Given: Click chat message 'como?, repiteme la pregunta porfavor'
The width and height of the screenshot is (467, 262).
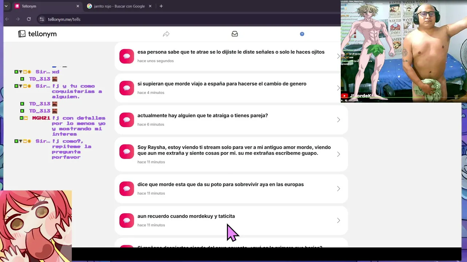Looking at the screenshot, I should pyautogui.click(x=72, y=149).
